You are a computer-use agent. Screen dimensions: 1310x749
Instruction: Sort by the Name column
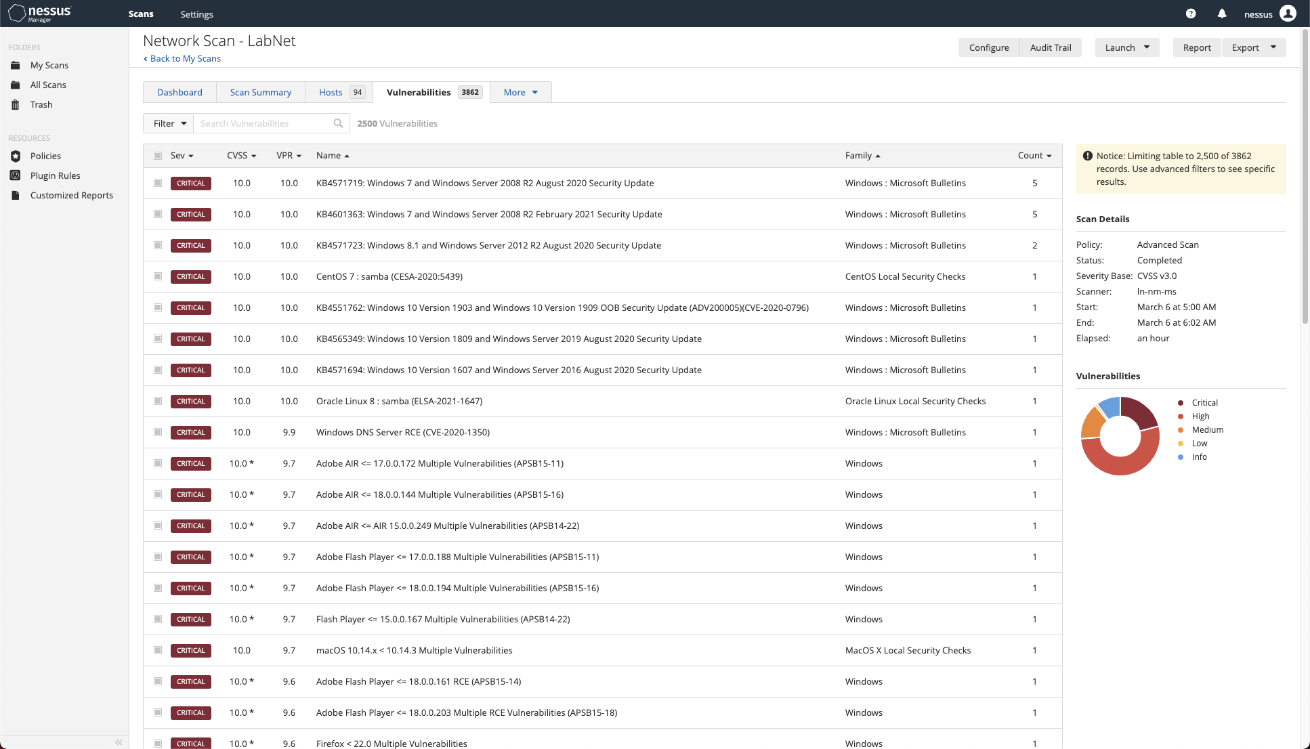(333, 156)
